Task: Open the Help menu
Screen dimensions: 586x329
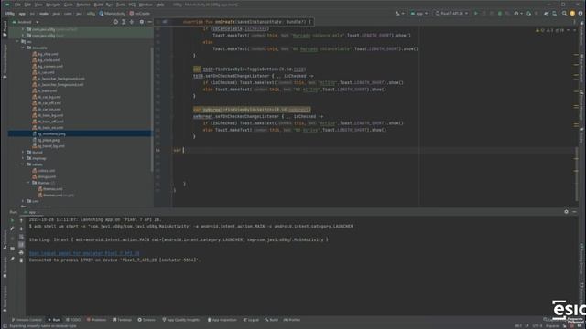Action: pyautogui.click(x=160, y=5)
